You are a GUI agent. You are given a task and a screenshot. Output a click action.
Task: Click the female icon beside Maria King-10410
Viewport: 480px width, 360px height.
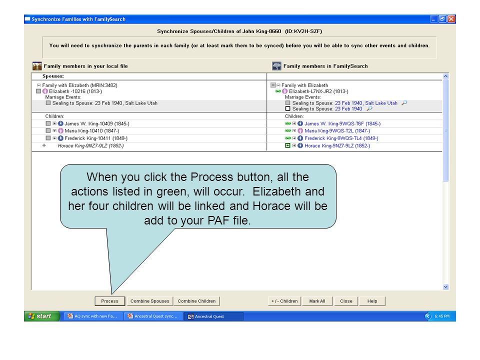click(60, 131)
